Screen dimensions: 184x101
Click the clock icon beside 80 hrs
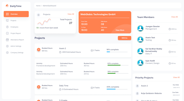[x=170, y=52]
